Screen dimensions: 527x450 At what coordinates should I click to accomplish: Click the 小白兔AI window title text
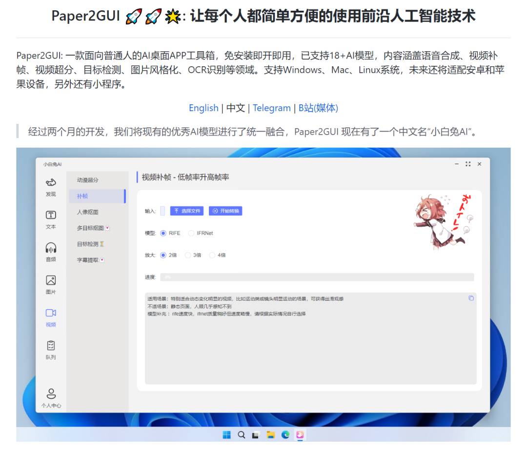52,164
